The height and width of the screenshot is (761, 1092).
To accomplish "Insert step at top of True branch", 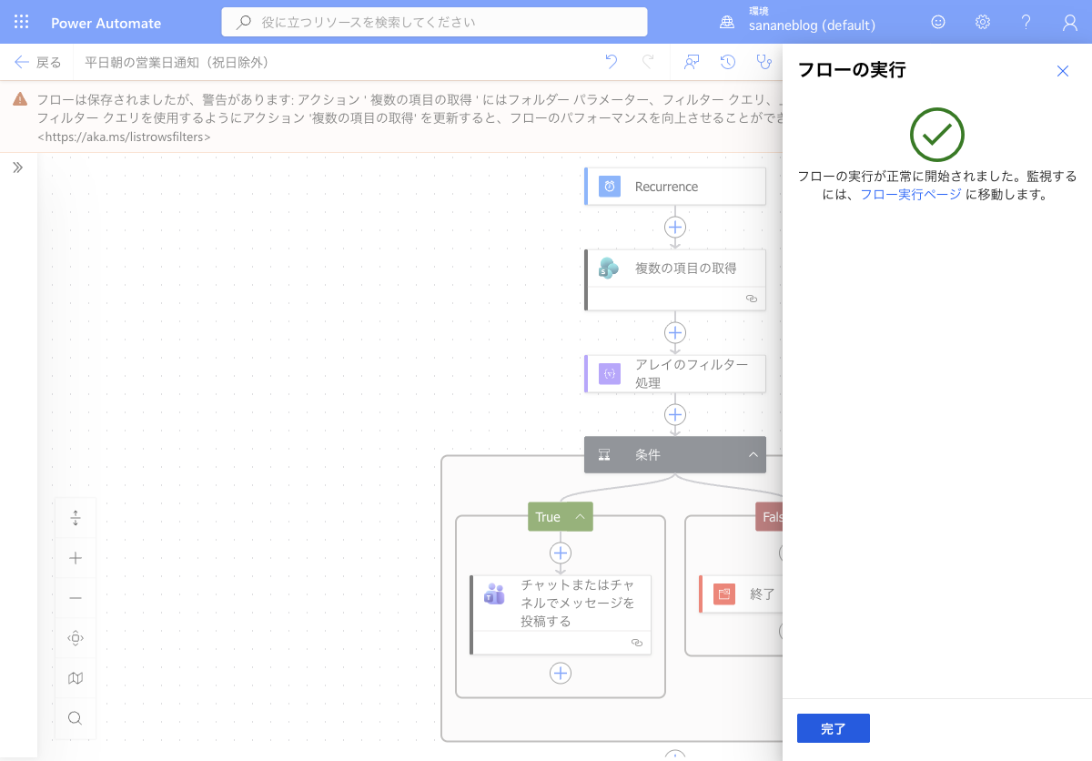I will [561, 553].
